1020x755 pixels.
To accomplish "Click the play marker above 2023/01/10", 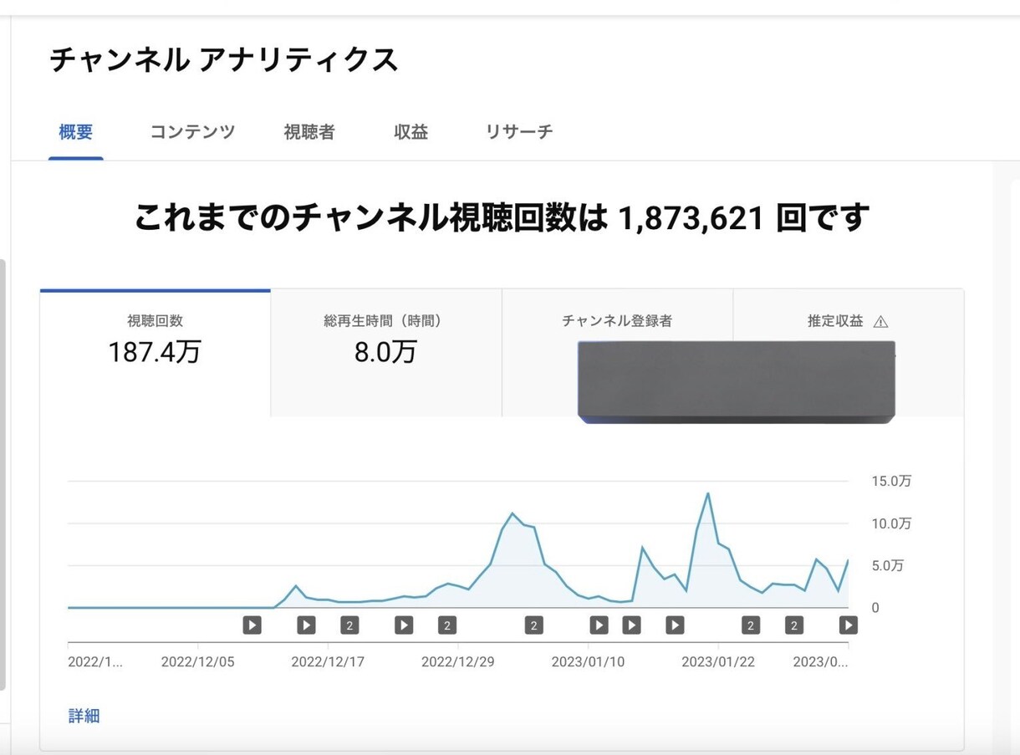I will coord(599,625).
